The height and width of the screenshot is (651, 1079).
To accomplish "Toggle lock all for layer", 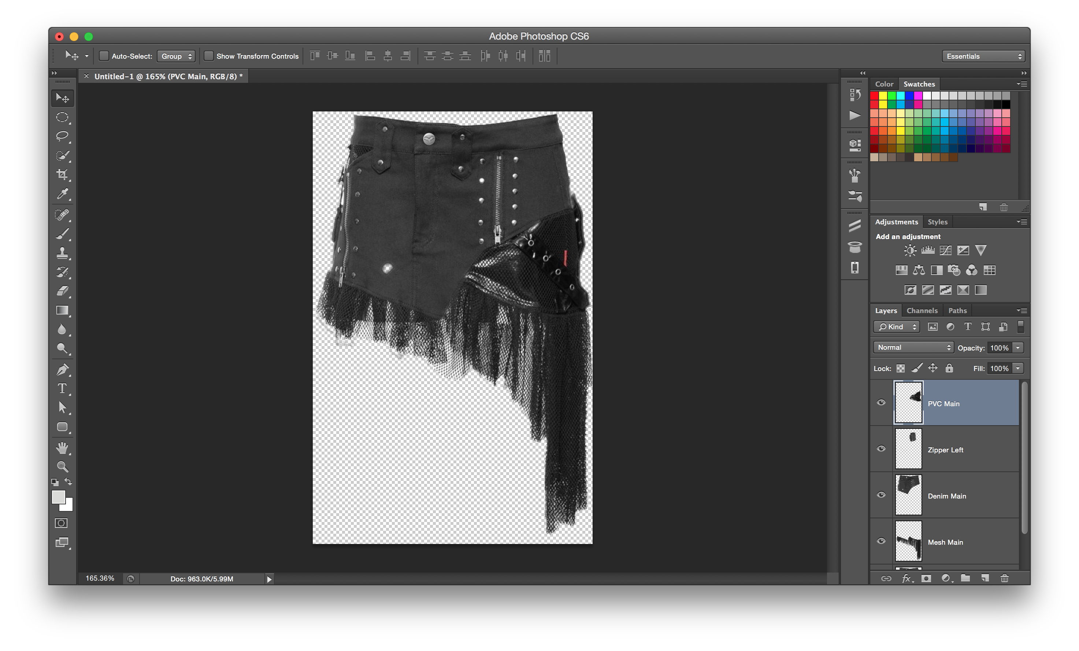I will tap(949, 368).
